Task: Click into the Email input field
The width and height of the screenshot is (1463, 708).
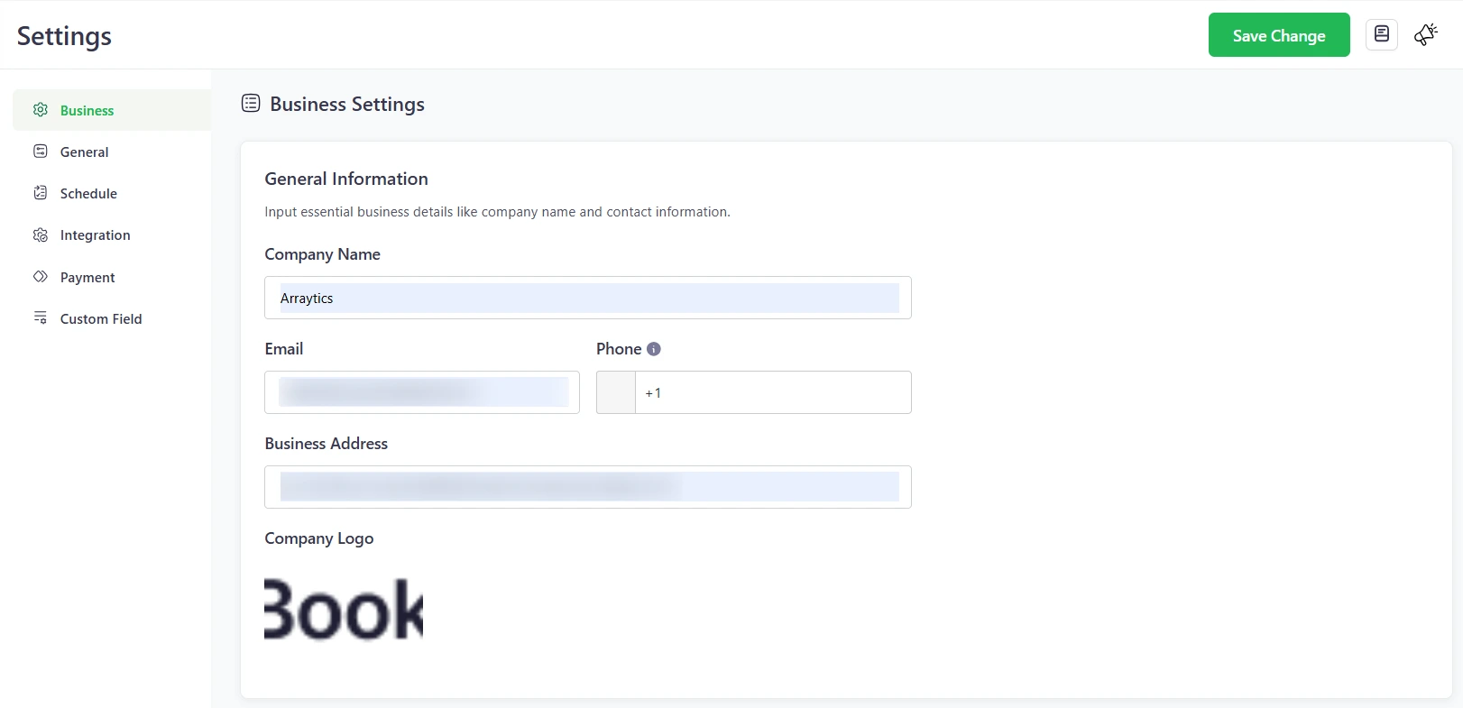Action: pyautogui.click(x=421, y=392)
